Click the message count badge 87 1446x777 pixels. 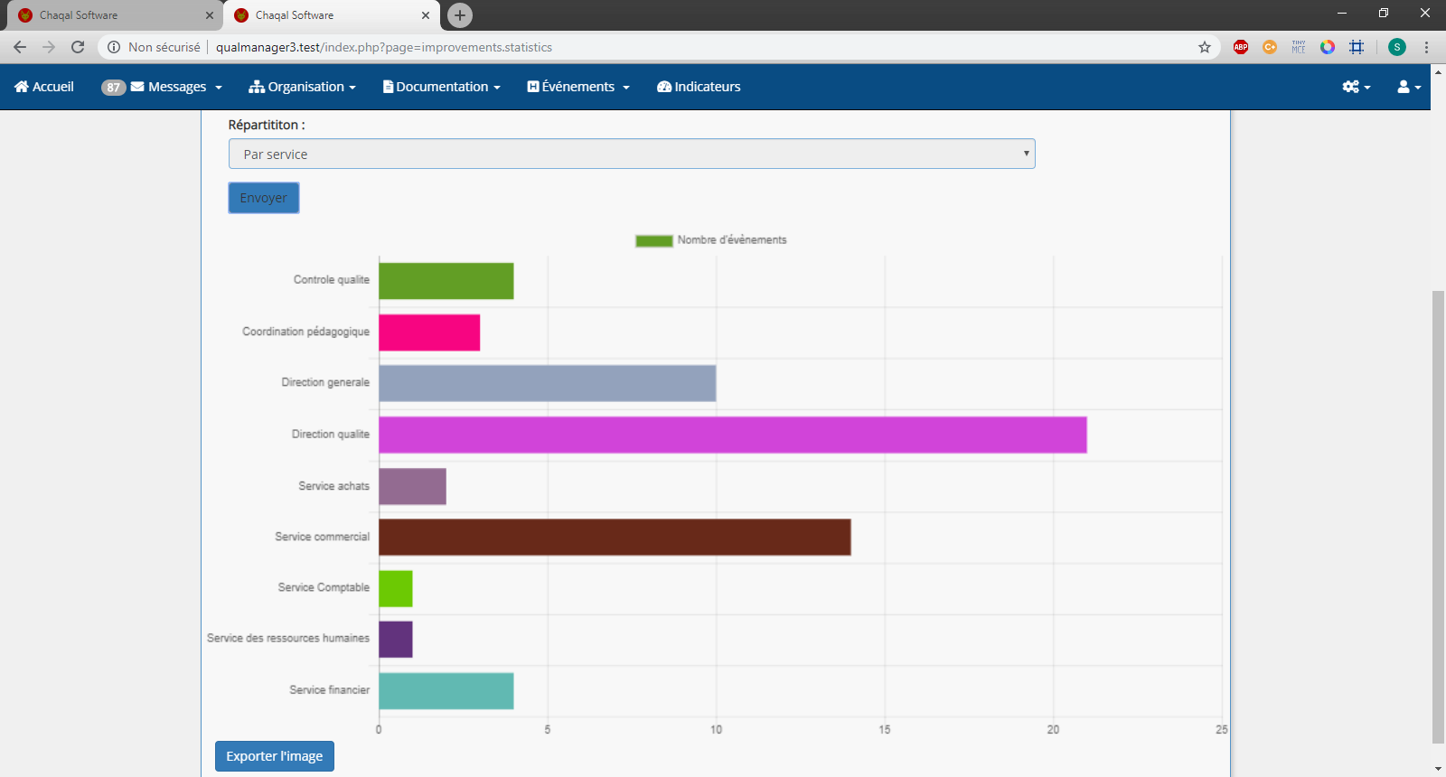tap(113, 88)
